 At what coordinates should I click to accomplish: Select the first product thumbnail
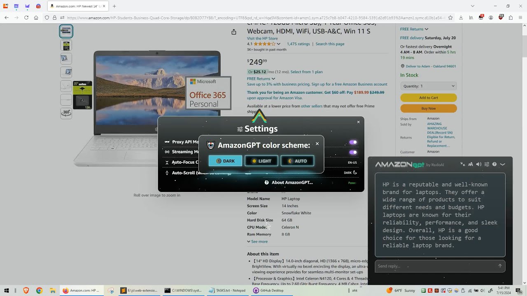point(66,31)
